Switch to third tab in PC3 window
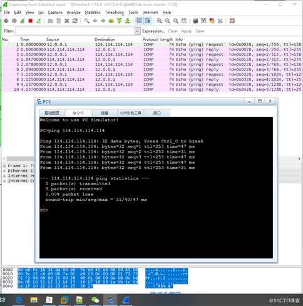303x306 pixels. point(105,113)
